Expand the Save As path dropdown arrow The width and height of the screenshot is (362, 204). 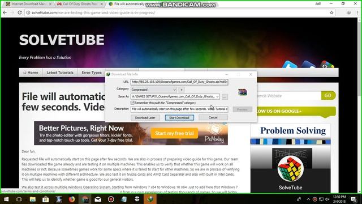[x=217, y=96]
